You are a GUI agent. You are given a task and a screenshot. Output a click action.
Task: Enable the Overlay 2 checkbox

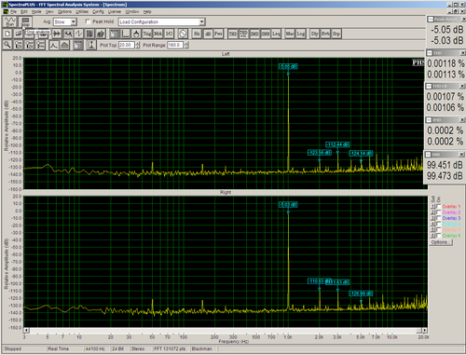pyautogui.click(x=439, y=212)
